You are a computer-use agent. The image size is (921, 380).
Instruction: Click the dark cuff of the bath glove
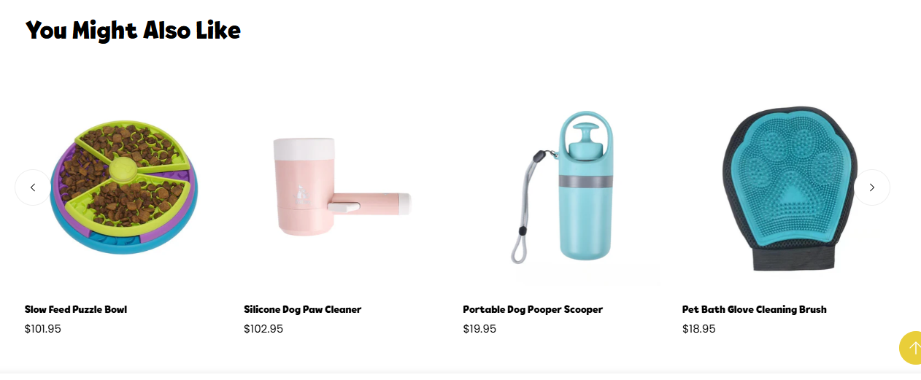[x=790, y=257]
